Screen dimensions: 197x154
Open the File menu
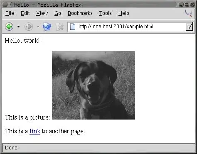[x=10, y=13]
